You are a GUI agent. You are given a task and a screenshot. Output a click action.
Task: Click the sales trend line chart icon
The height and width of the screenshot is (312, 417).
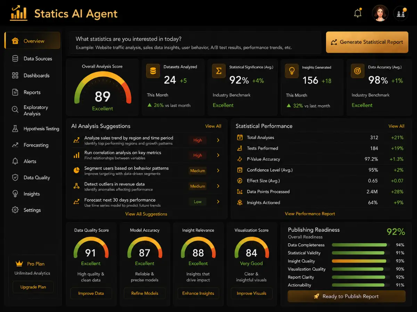[76, 140]
